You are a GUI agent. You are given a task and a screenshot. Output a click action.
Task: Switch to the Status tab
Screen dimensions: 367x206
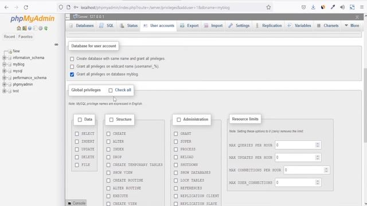[128, 26]
